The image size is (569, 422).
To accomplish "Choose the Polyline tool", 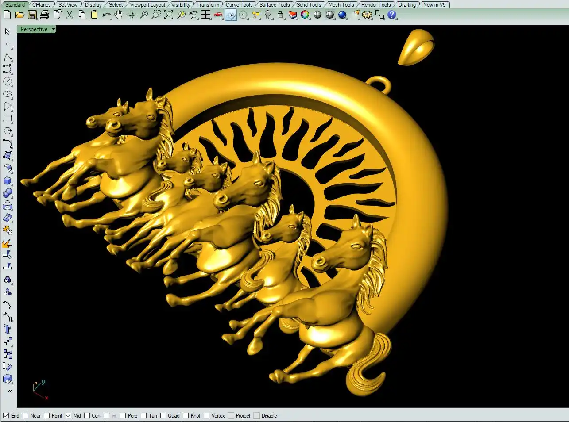I will pos(8,58).
